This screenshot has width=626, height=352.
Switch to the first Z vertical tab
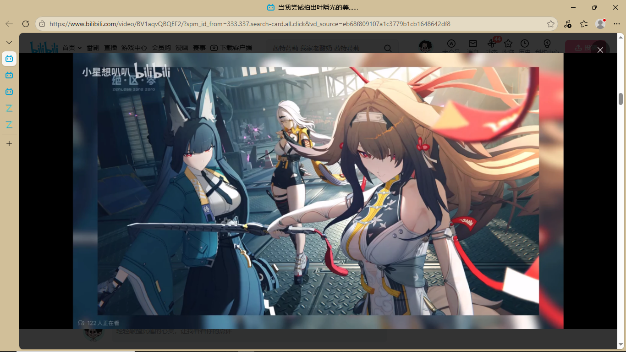point(9,108)
